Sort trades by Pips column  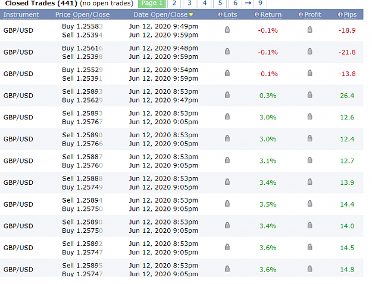click(x=350, y=15)
